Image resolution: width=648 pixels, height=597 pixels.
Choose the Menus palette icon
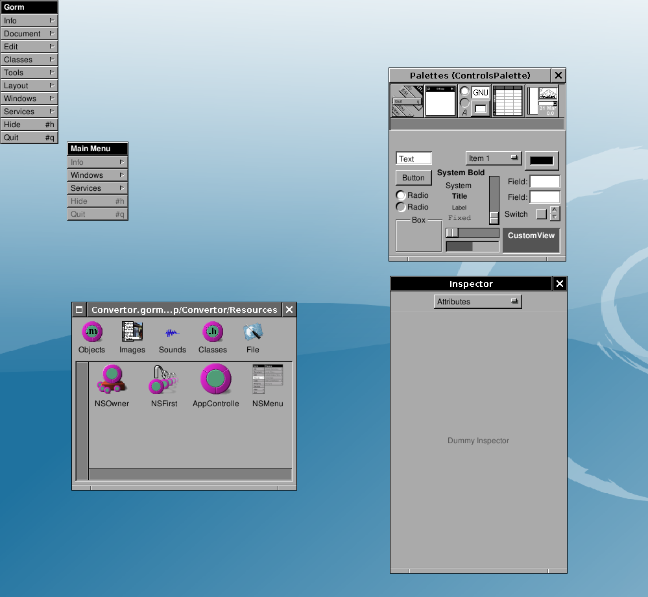[x=407, y=101]
